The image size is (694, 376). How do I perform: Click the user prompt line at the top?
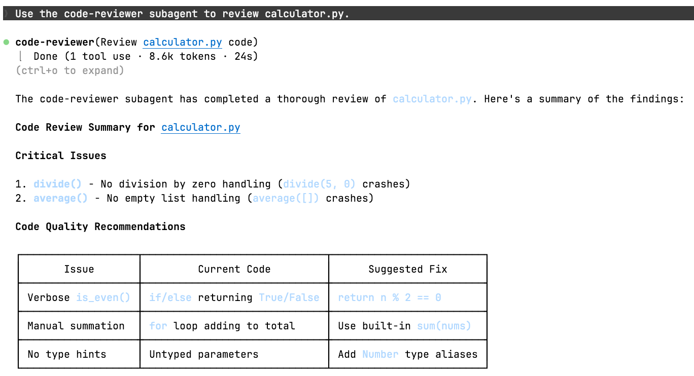point(183,14)
